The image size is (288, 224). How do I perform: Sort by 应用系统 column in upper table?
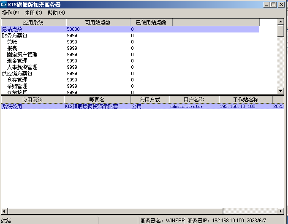tap(33, 22)
